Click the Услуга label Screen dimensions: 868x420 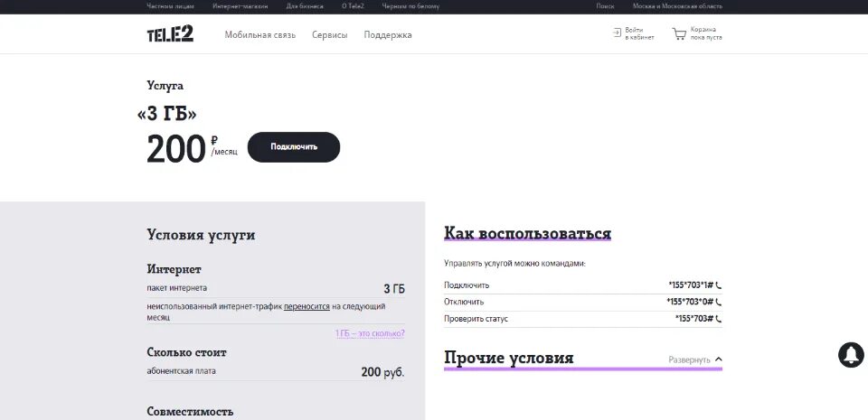point(165,86)
